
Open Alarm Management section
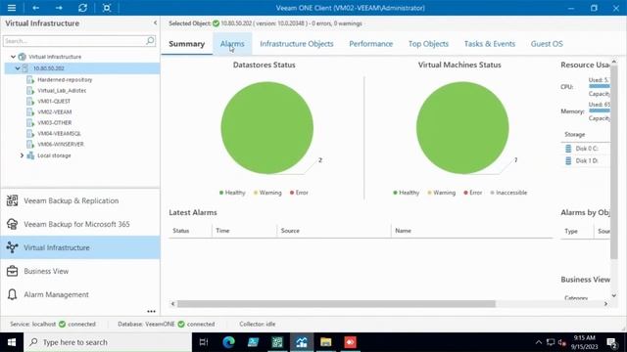(x=80, y=294)
